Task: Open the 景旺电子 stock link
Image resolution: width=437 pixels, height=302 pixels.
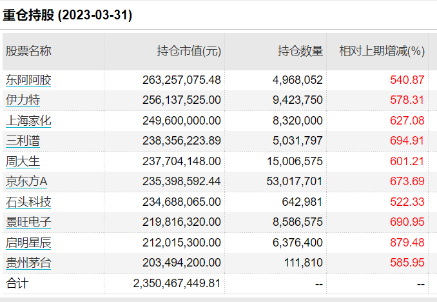Action: pyautogui.click(x=28, y=222)
